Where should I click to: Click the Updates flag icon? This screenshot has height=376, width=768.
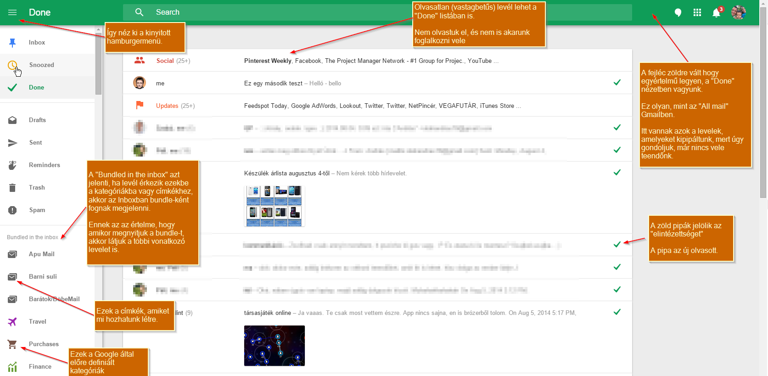[x=140, y=106]
